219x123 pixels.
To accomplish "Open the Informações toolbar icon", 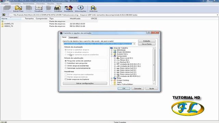I will 80,9.
